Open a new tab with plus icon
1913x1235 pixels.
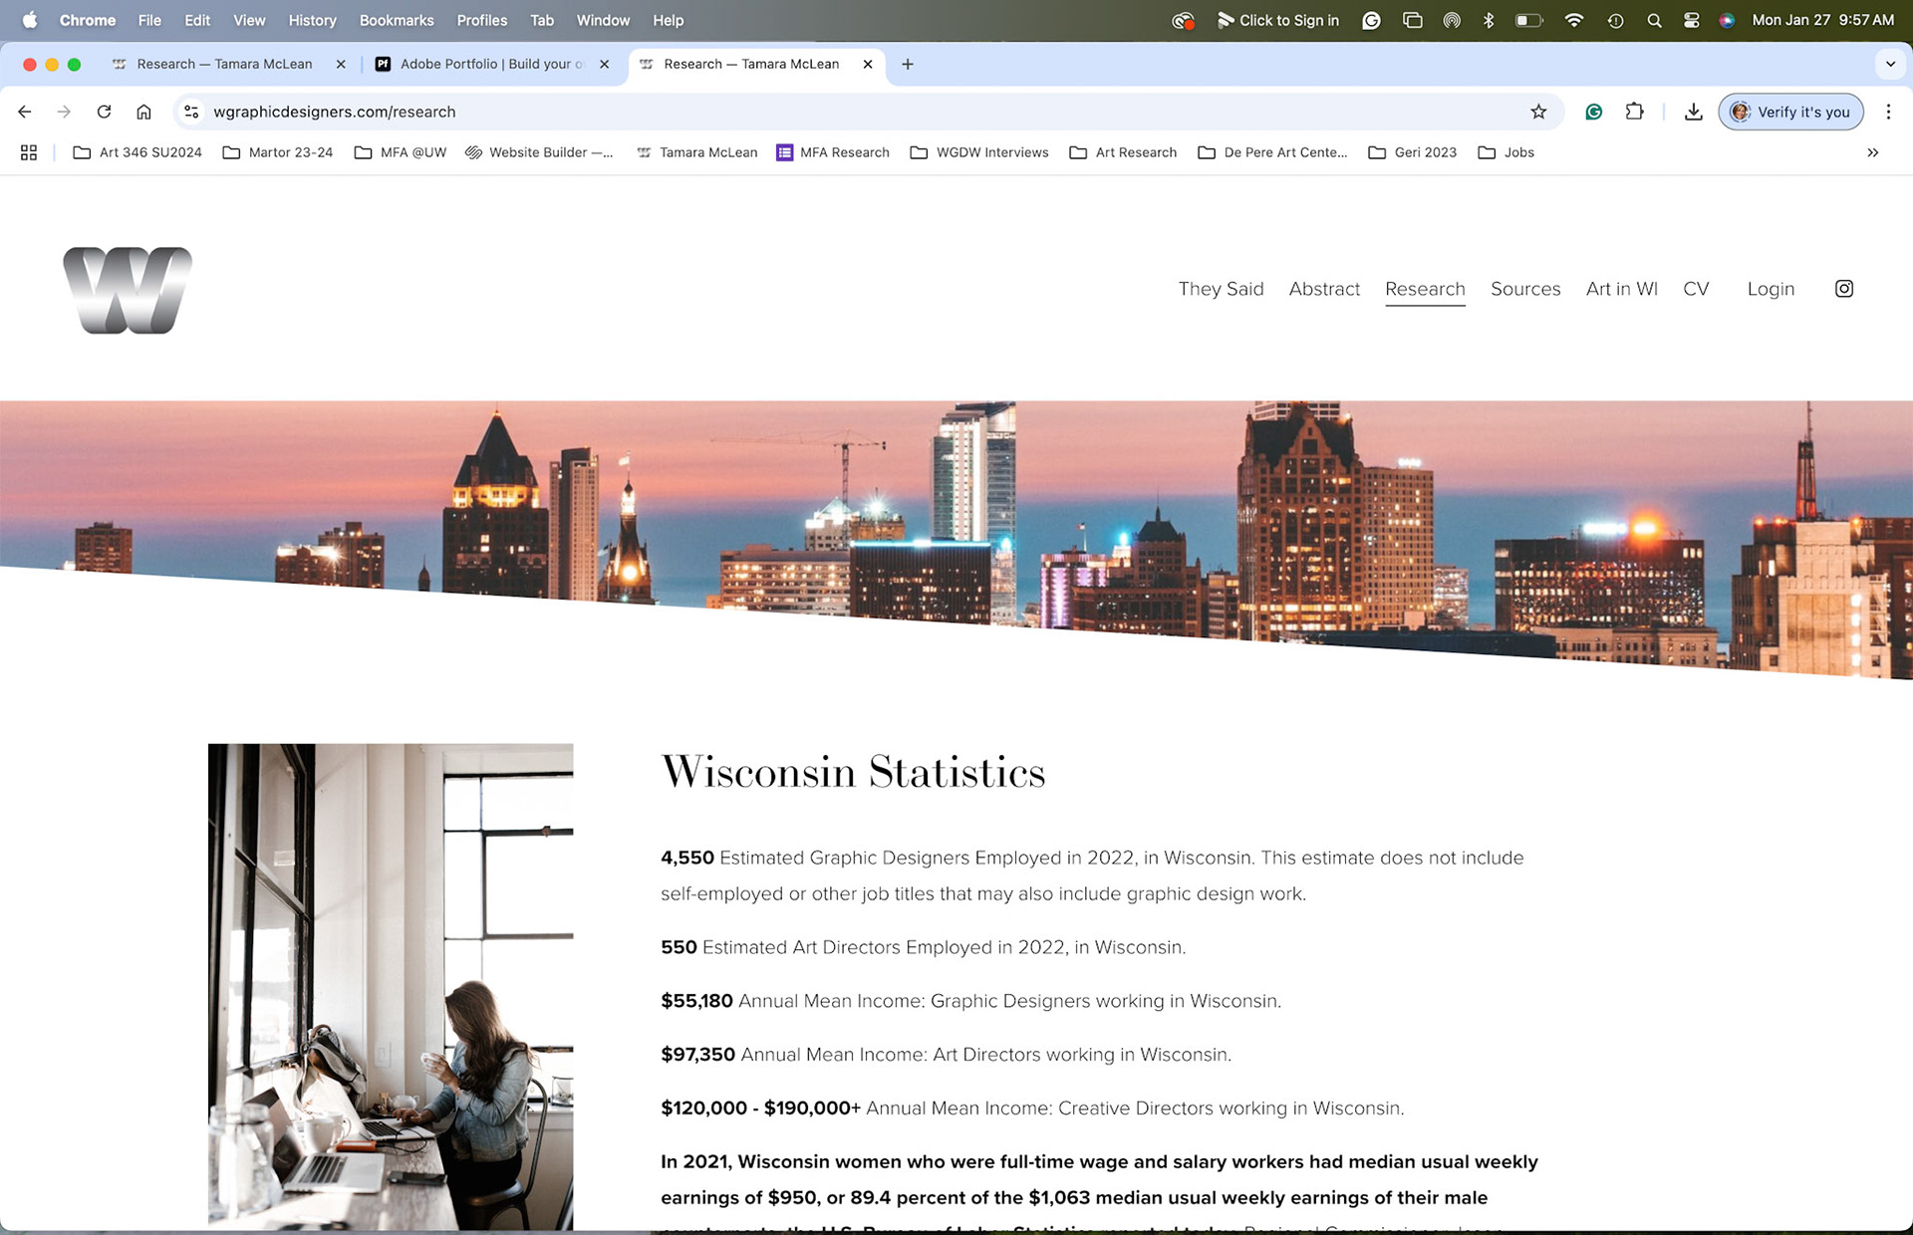(x=907, y=64)
